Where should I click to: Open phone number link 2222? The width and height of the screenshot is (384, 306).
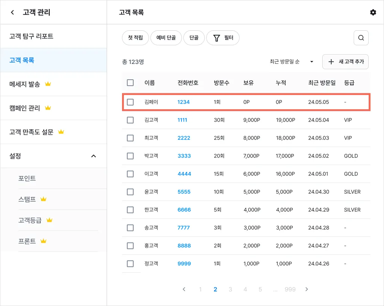click(x=184, y=138)
